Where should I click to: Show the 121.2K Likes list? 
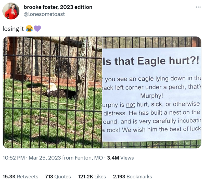click(x=92, y=177)
